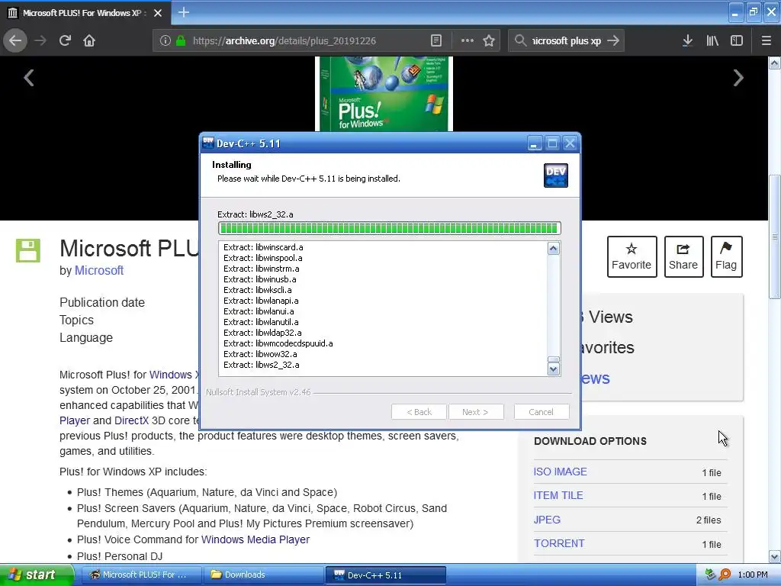Open the Firefox hamburger menu
This screenshot has width=781, height=586.
(x=766, y=40)
